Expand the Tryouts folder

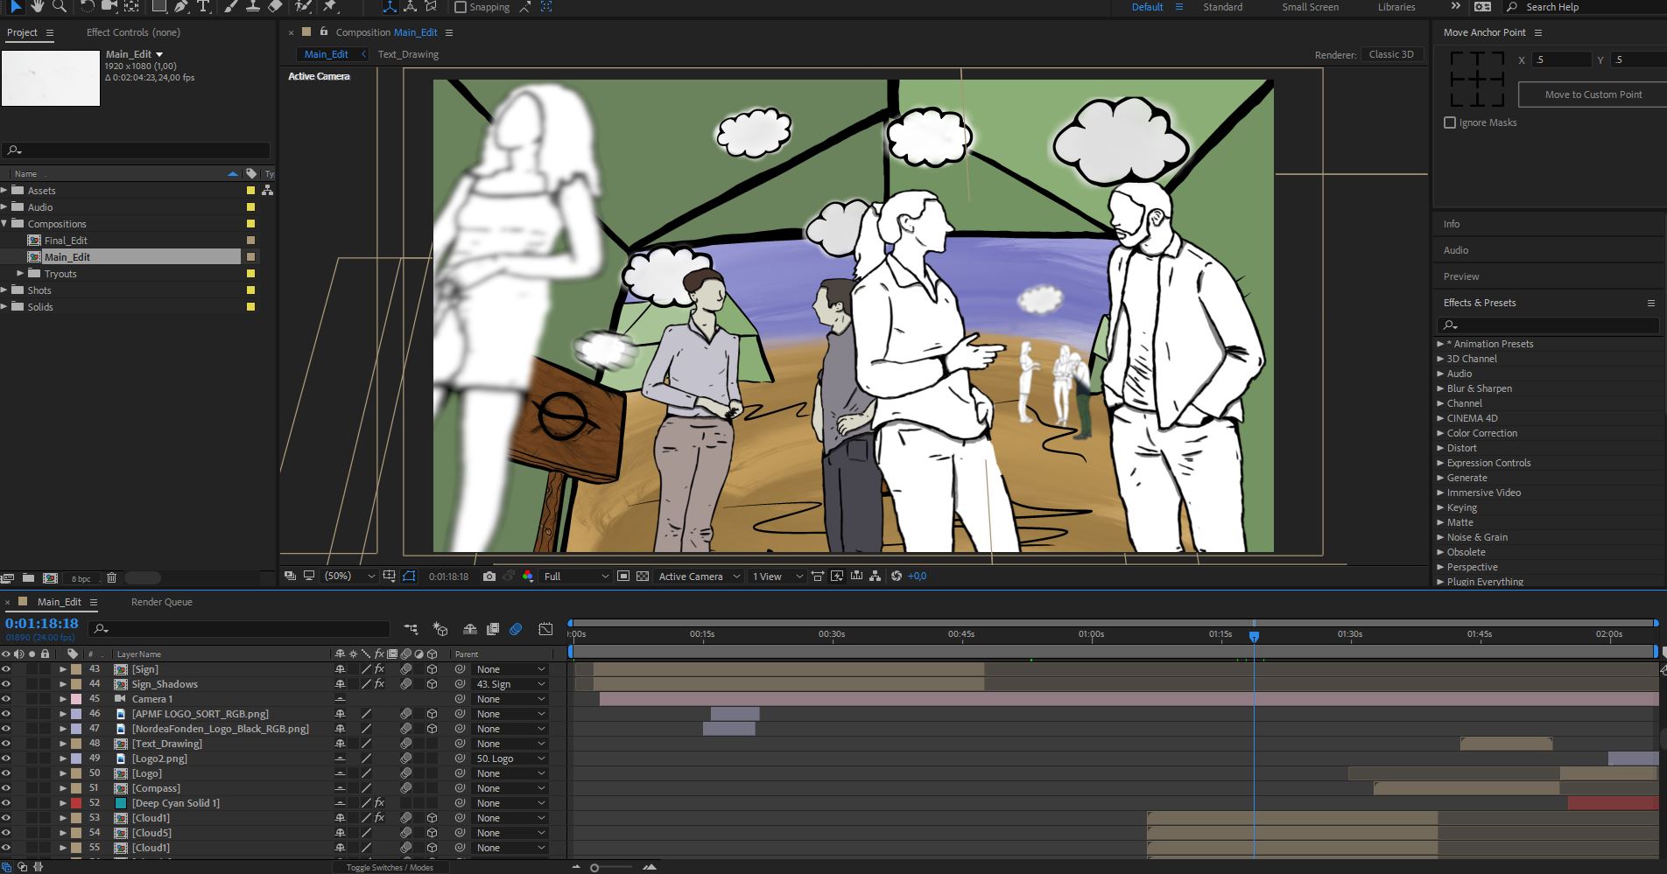pyautogui.click(x=21, y=274)
